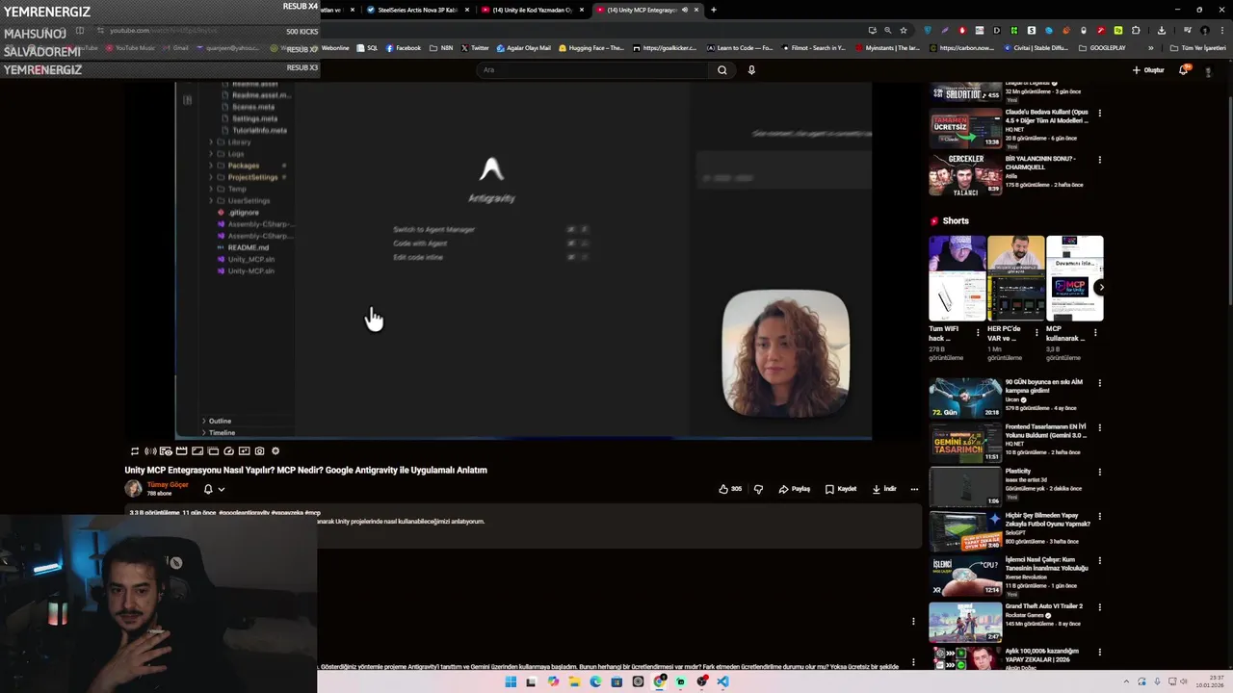
Task: Open the Tum WIFI hack short
Action: [957, 278]
